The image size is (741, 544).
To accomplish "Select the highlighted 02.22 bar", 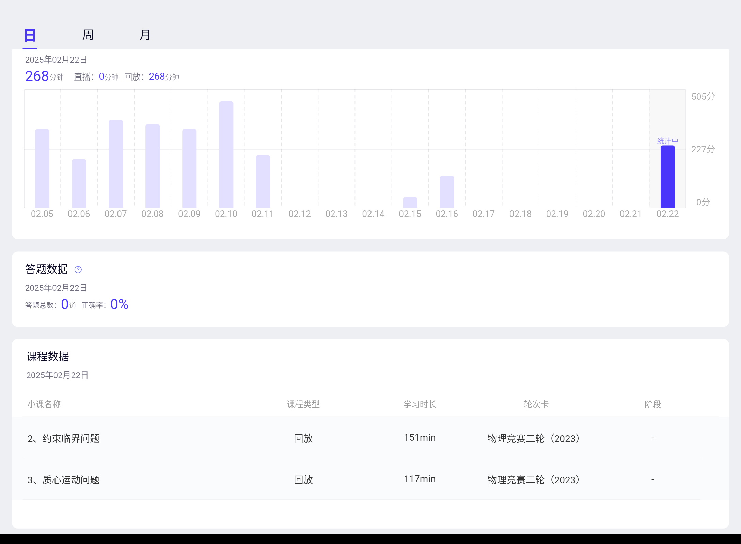I will click(x=667, y=177).
